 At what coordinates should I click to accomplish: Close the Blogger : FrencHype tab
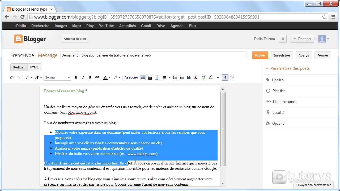pos(52,9)
